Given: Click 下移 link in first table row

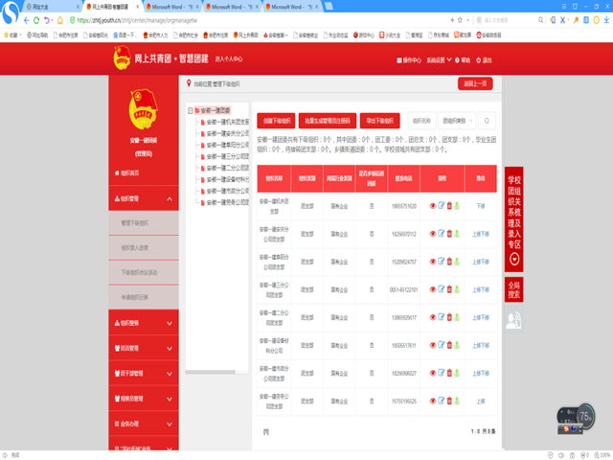Looking at the screenshot, I should (481, 206).
